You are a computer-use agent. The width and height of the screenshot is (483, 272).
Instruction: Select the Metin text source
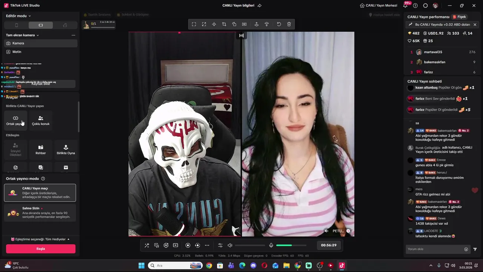point(41,52)
